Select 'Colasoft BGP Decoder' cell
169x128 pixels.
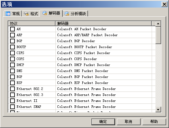coord(104,41)
